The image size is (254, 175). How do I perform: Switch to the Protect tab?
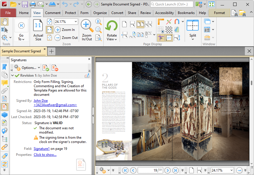[70, 13]
